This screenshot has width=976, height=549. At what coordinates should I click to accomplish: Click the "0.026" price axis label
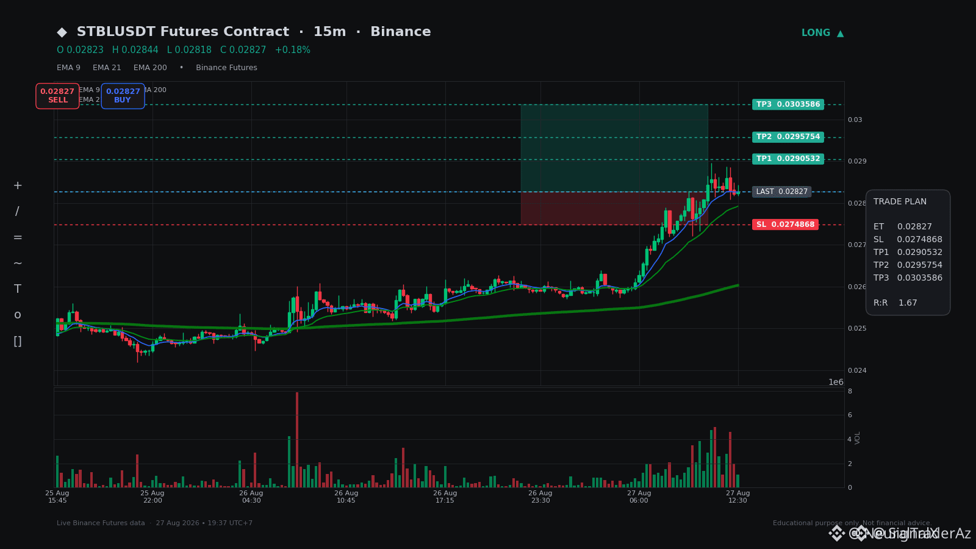(x=857, y=287)
